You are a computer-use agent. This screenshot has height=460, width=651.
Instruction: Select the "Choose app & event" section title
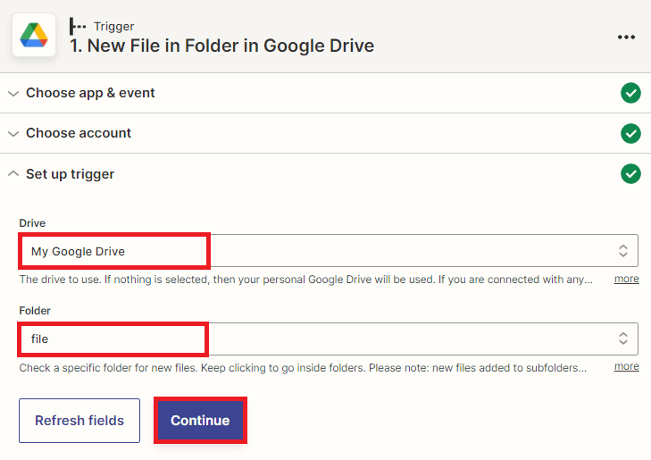pyautogui.click(x=90, y=93)
